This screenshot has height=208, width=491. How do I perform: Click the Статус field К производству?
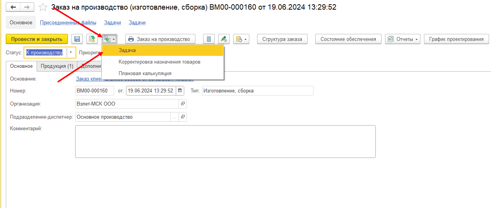pos(45,53)
